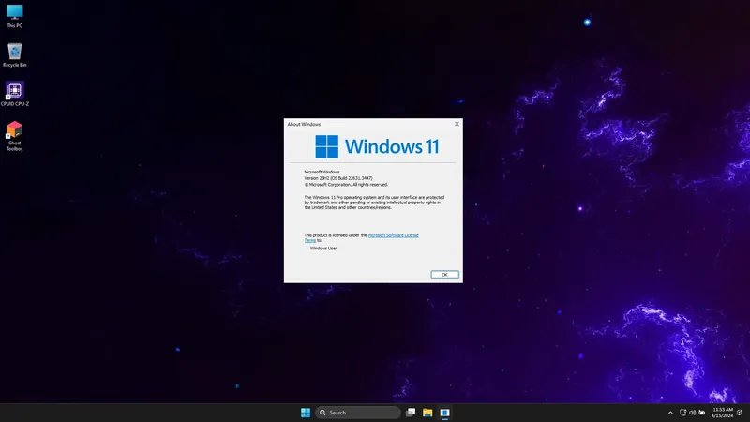750x422 pixels.
Task: Click the active winver app on taskbar
Action: (x=444, y=413)
